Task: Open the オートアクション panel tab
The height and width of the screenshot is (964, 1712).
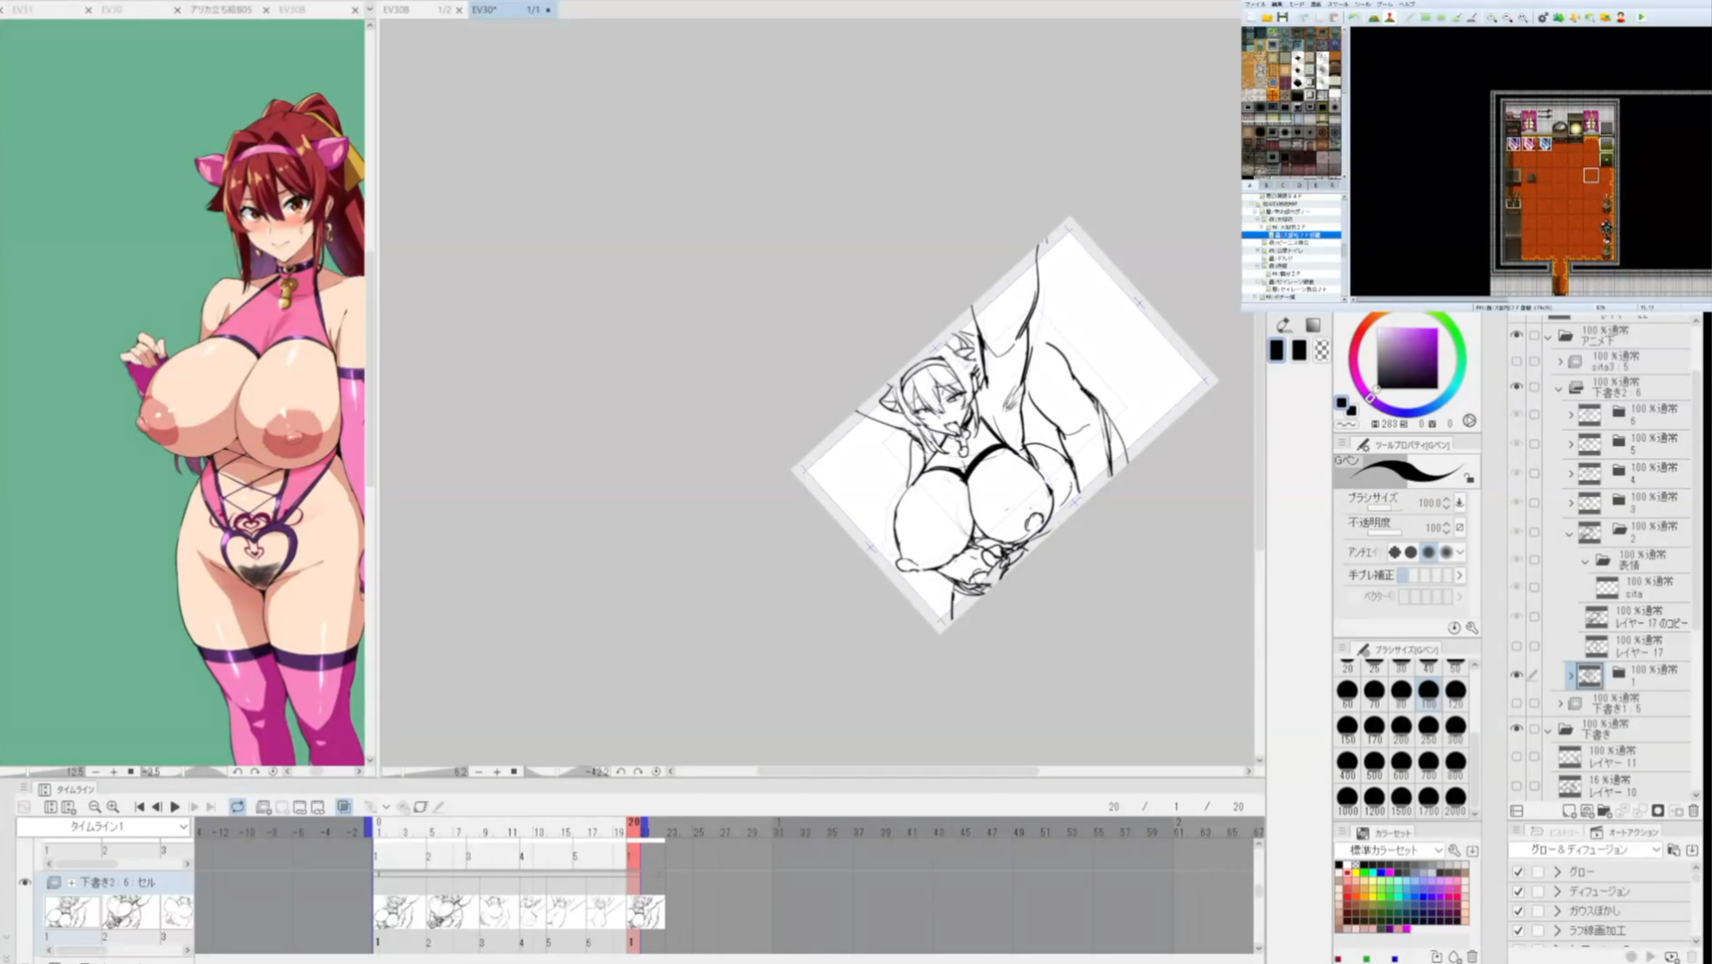Action: [1624, 833]
